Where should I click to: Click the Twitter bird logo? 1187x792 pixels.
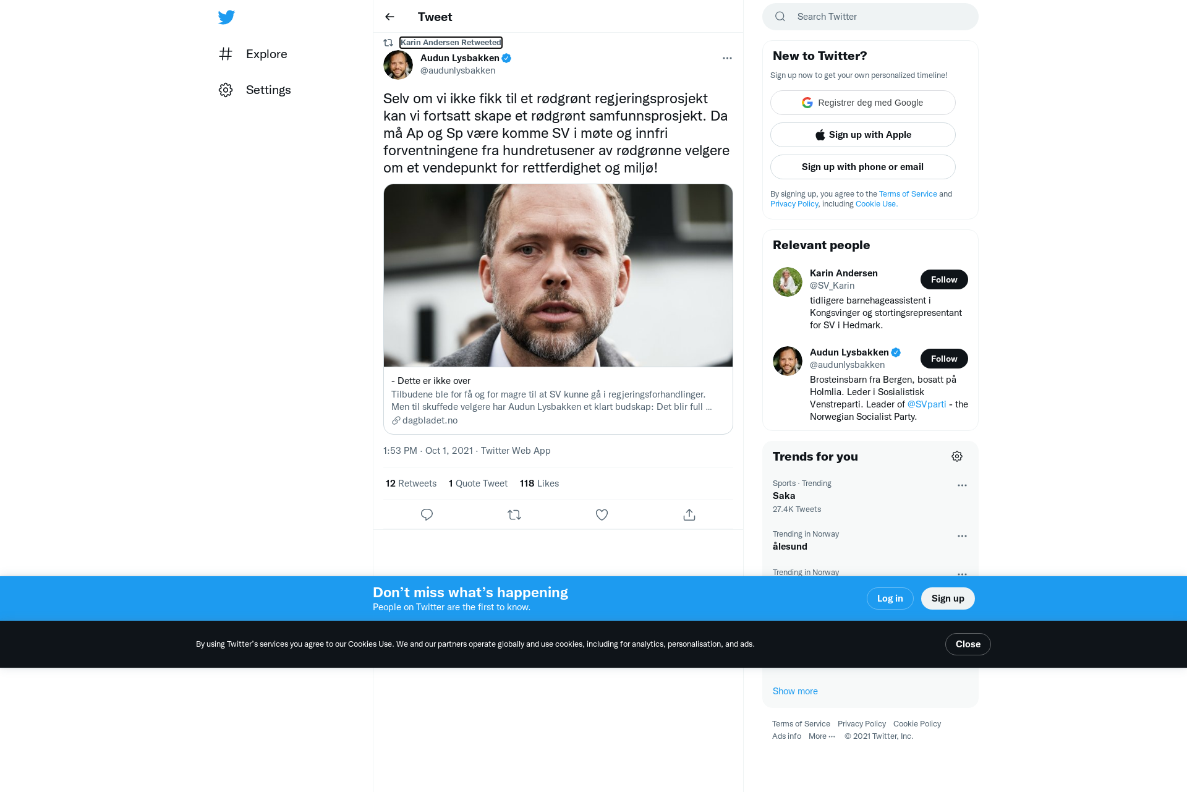226,17
